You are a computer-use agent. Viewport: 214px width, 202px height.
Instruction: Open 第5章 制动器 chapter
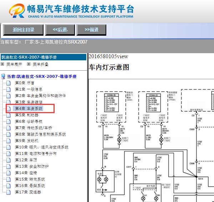pyautogui.click(x=27, y=115)
